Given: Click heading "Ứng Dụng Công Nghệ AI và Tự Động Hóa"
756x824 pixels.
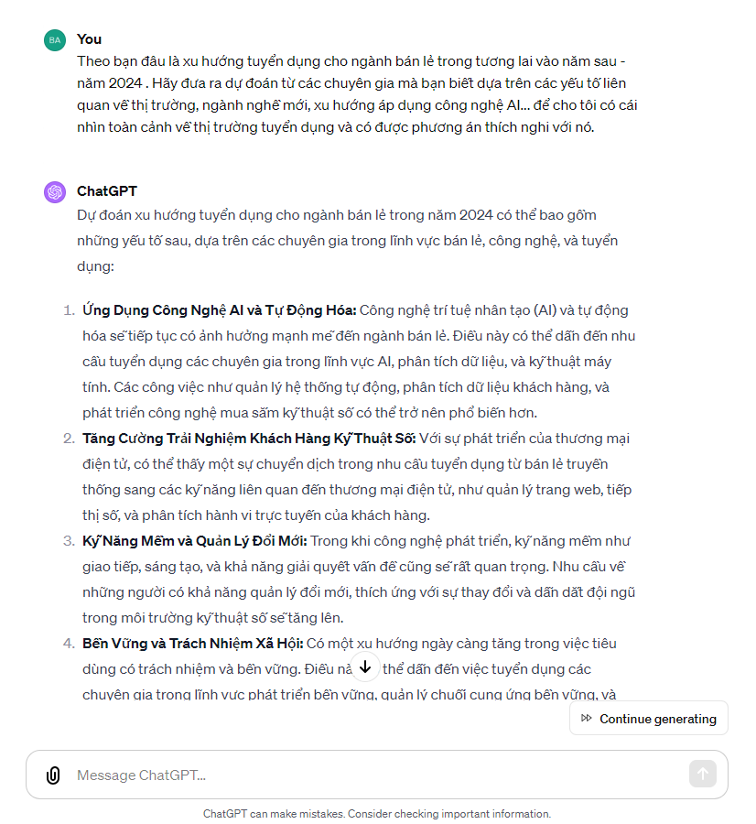Looking at the screenshot, I should coord(219,310).
